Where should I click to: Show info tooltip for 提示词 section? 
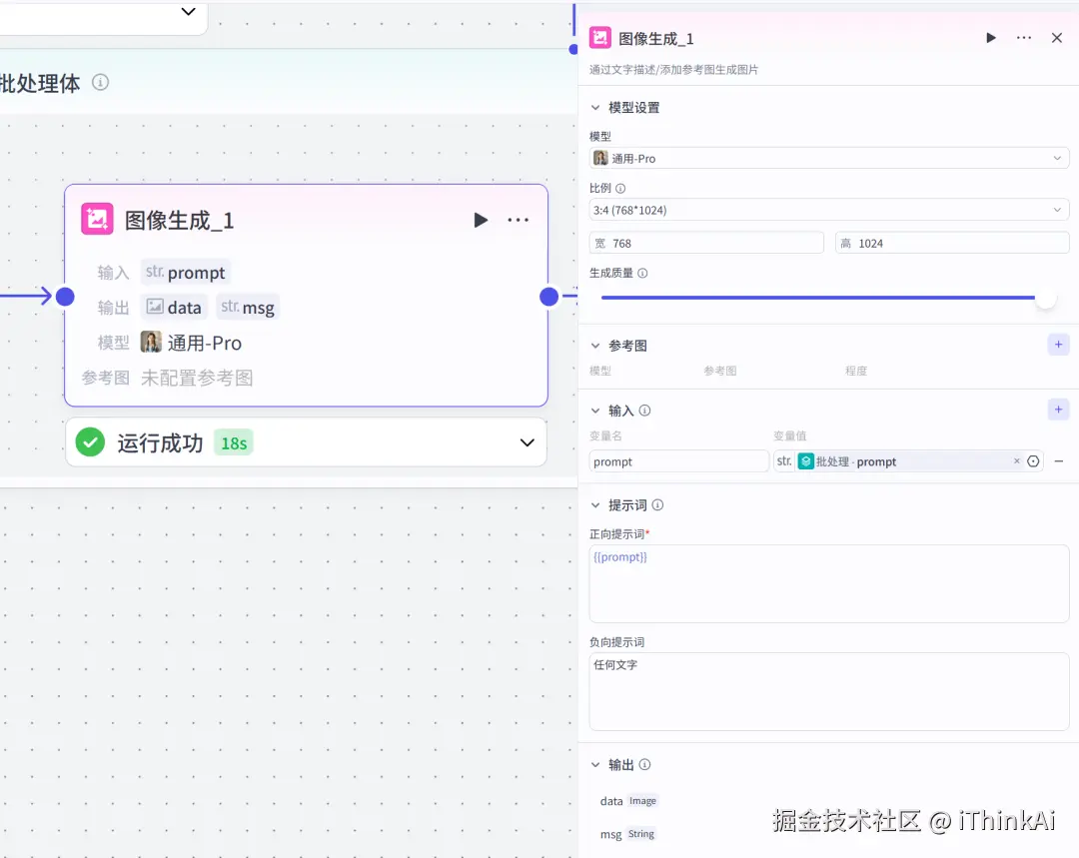[x=657, y=505]
